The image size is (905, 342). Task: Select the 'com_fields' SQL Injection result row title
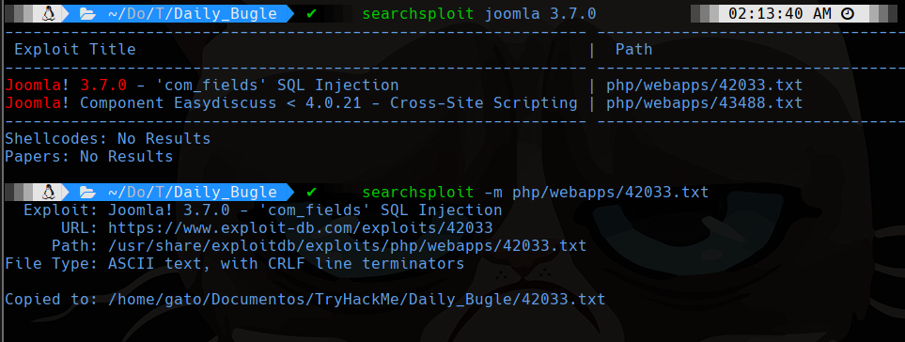click(x=202, y=85)
